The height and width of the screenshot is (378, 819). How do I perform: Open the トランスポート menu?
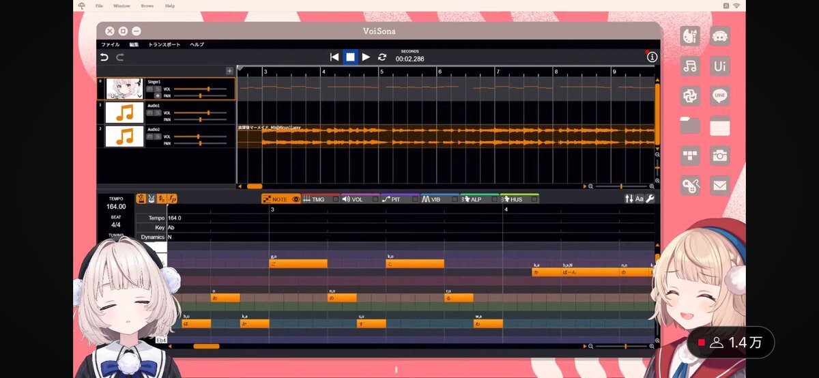point(164,44)
